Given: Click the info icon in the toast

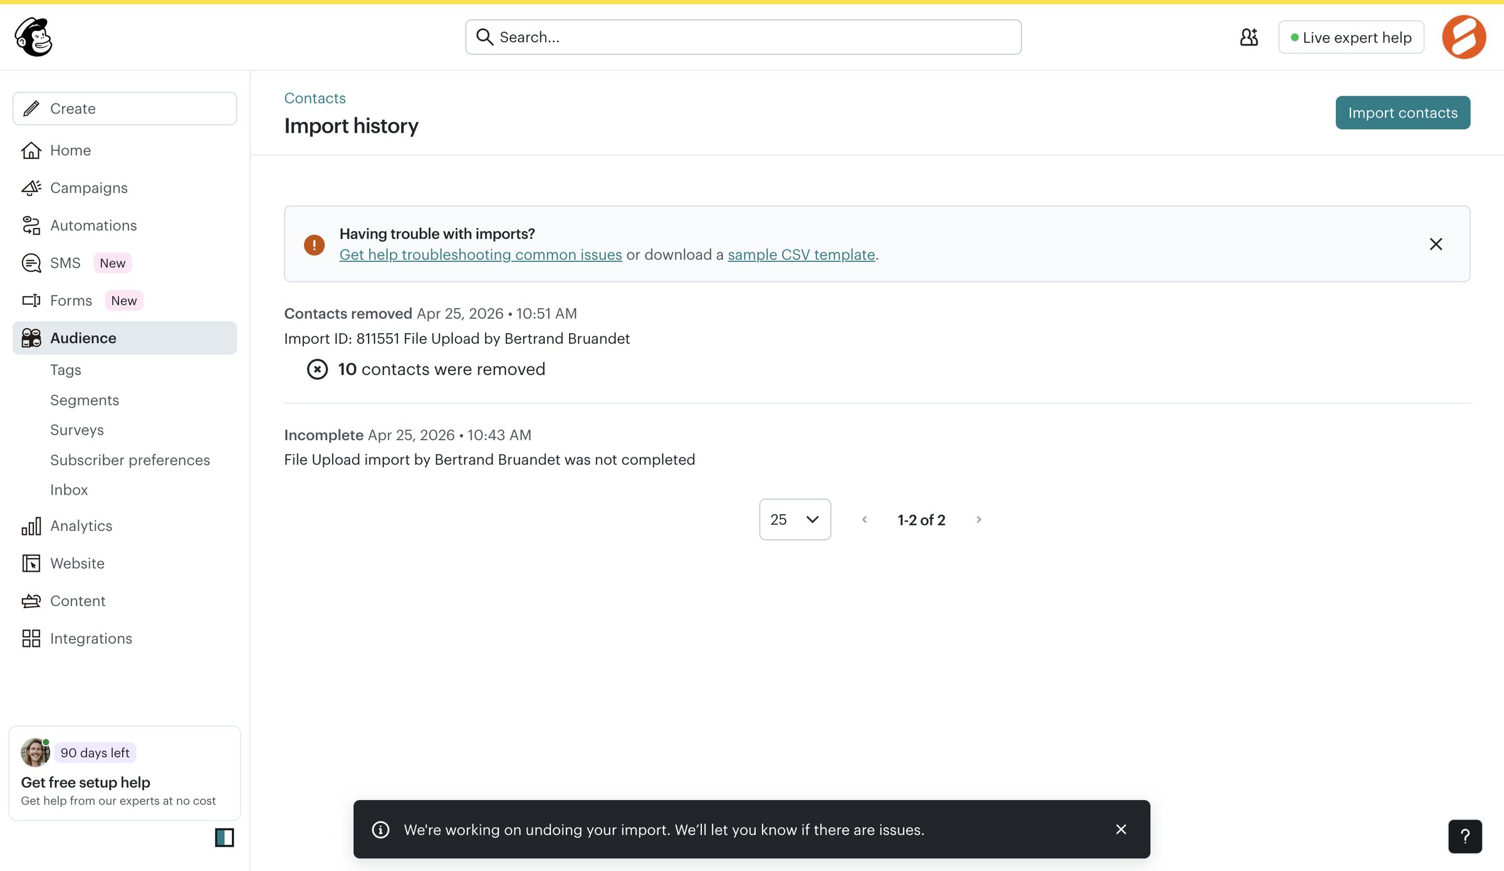Looking at the screenshot, I should click(380, 830).
